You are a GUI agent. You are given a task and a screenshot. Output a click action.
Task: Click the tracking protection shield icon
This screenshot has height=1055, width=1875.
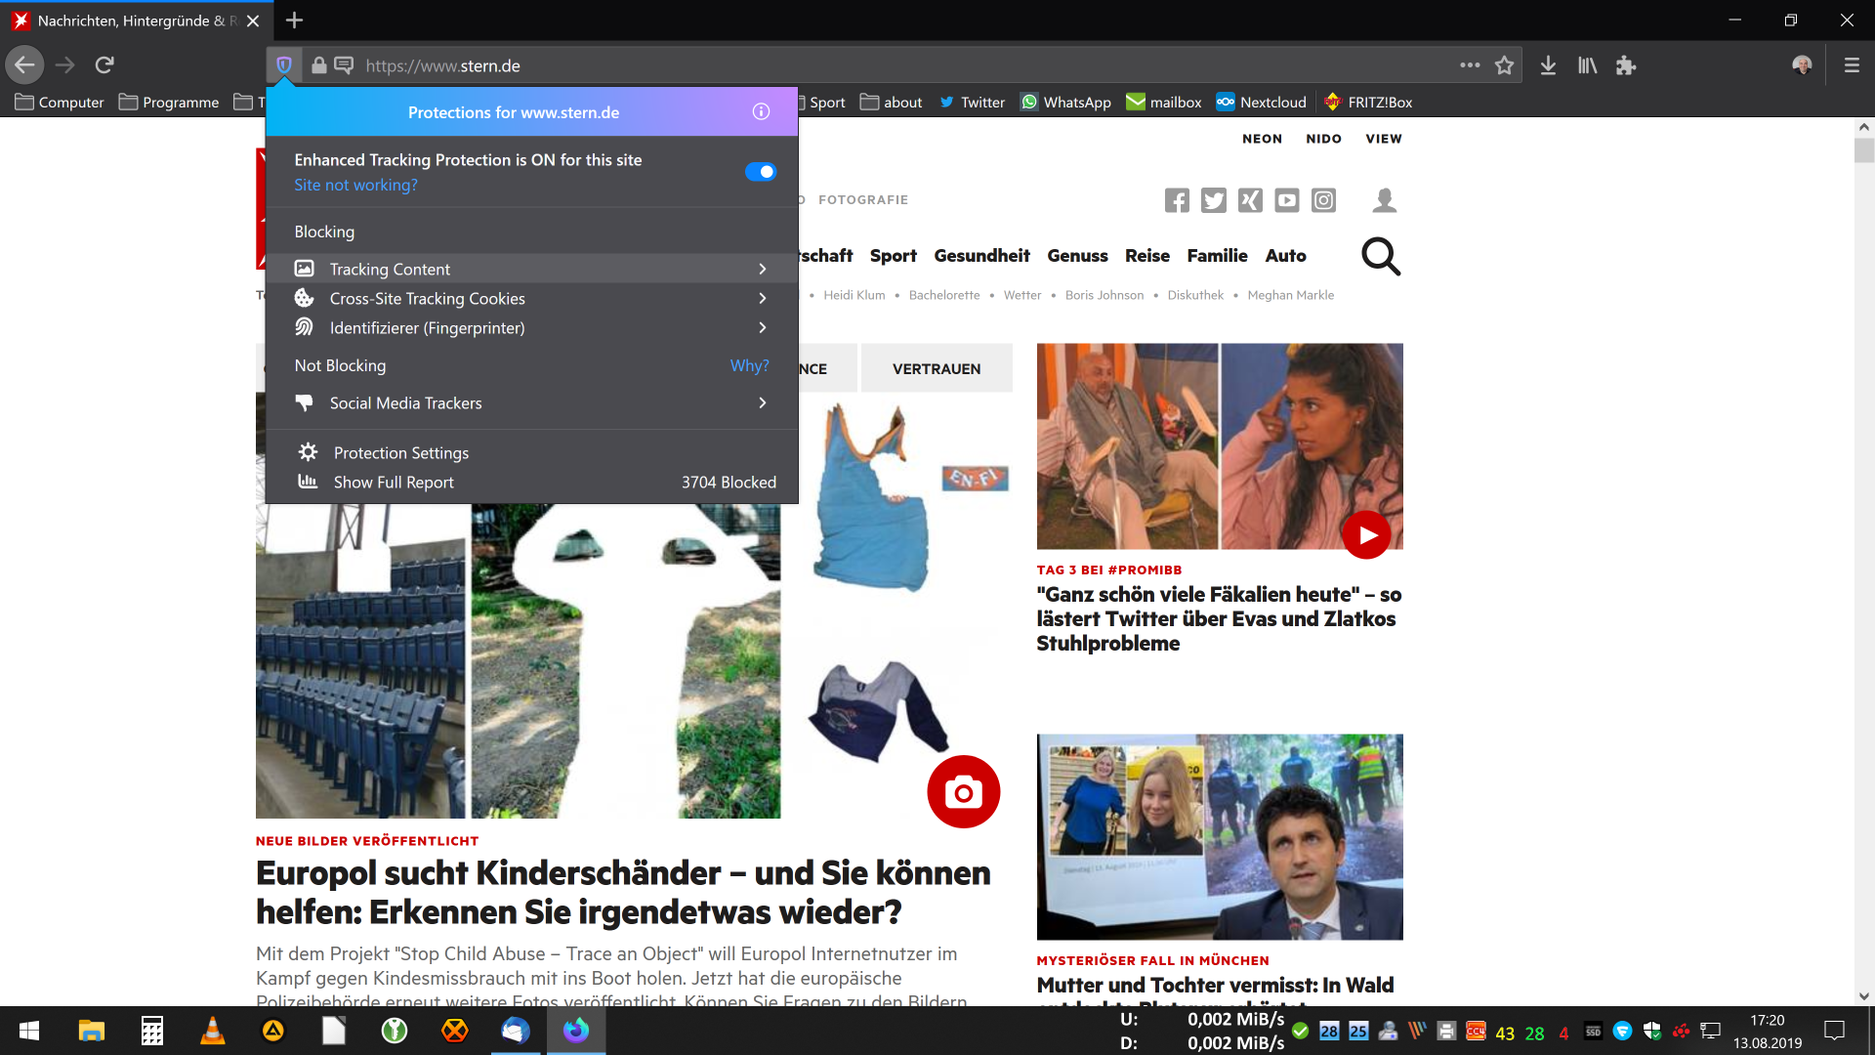point(284,65)
